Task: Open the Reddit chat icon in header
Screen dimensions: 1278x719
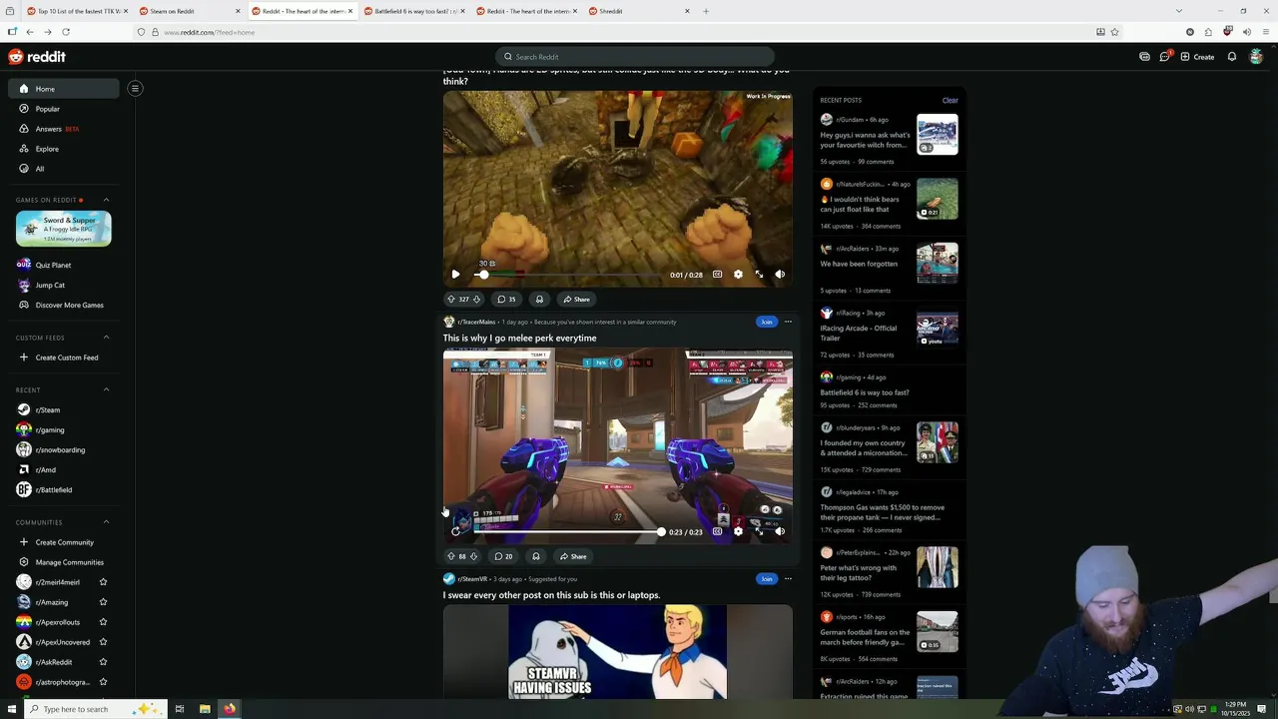Action: pyautogui.click(x=1164, y=57)
